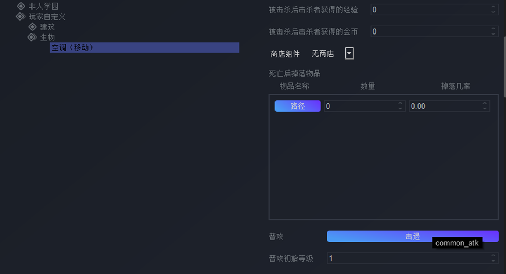Collapse the 玩家自定义 diamond icon
Viewport: 506px width, 274px height.
20,17
